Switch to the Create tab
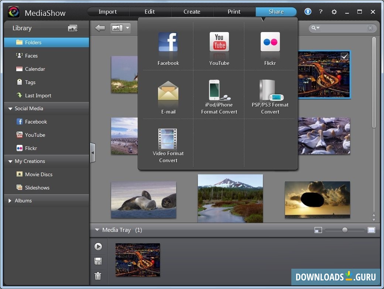The image size is (384, 289). (x=192, y=12)
